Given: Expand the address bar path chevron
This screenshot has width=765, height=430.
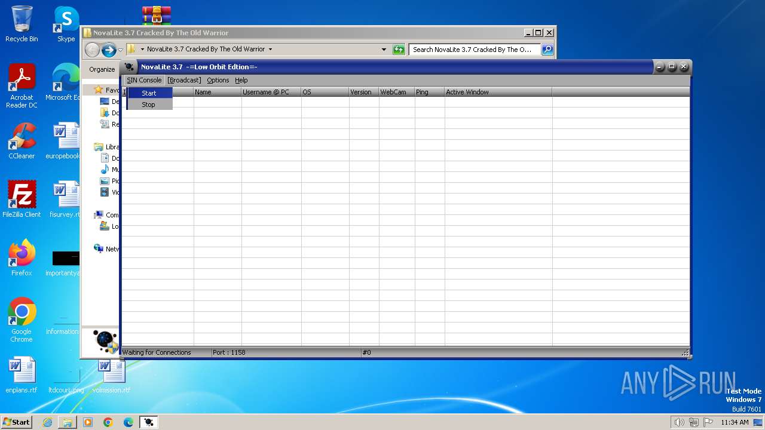Looking at the screenshot, I should [142, 50].
